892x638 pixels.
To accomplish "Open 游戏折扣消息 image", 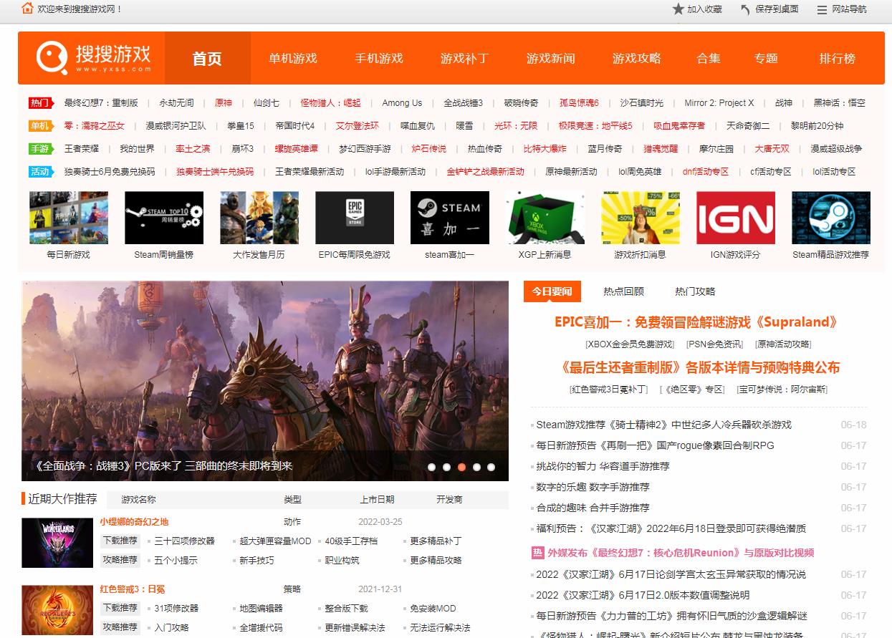I will click(641, 218).
